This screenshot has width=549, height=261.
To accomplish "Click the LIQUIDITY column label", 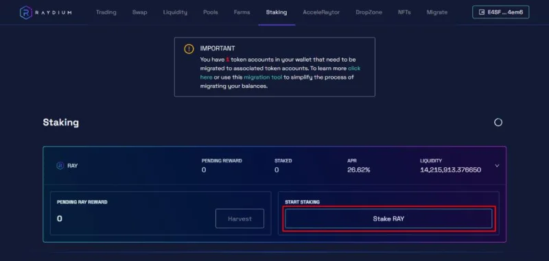I will click(x=431, y=161).
